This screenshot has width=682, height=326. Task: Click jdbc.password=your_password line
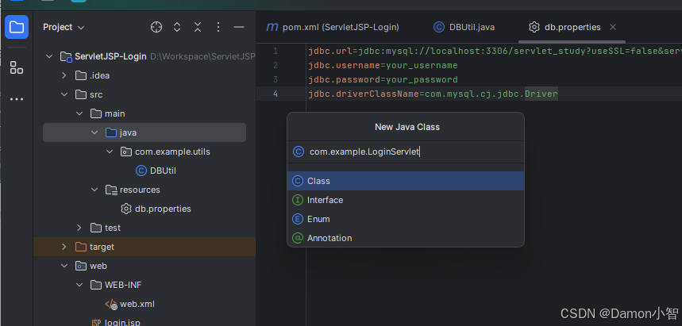(x=383, y=80)
